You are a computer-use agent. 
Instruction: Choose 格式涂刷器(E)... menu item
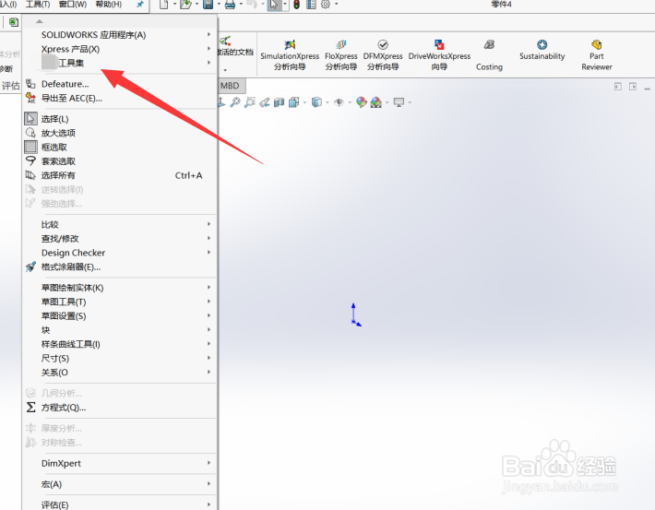[120, 267]
